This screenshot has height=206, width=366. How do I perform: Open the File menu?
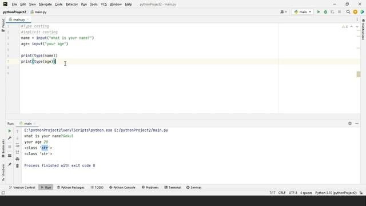[14, 4]
